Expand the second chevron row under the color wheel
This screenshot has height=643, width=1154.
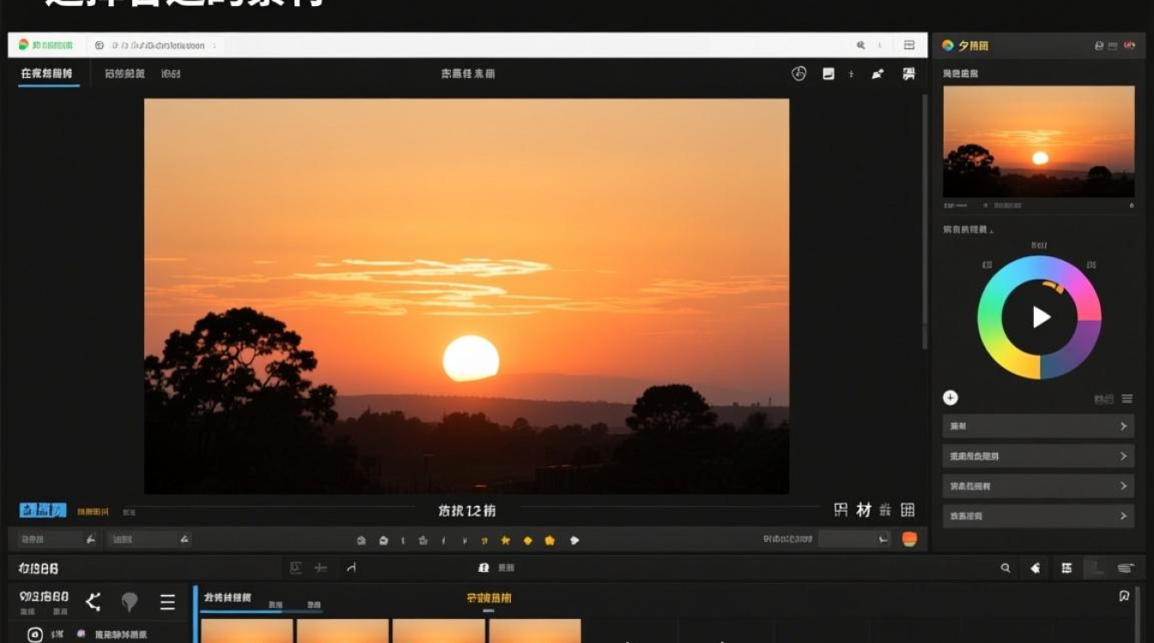(1038, 456)
